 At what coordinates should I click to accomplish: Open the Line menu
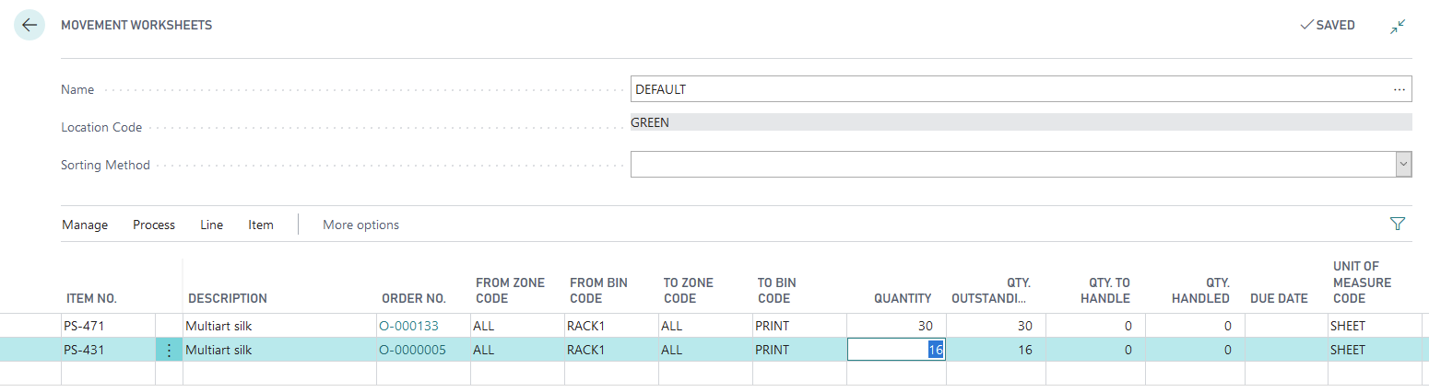click(211, 225)
